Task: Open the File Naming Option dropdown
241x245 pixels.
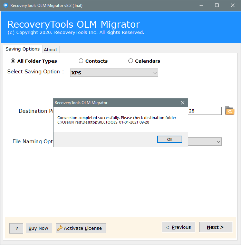Action: coord(205,142)
